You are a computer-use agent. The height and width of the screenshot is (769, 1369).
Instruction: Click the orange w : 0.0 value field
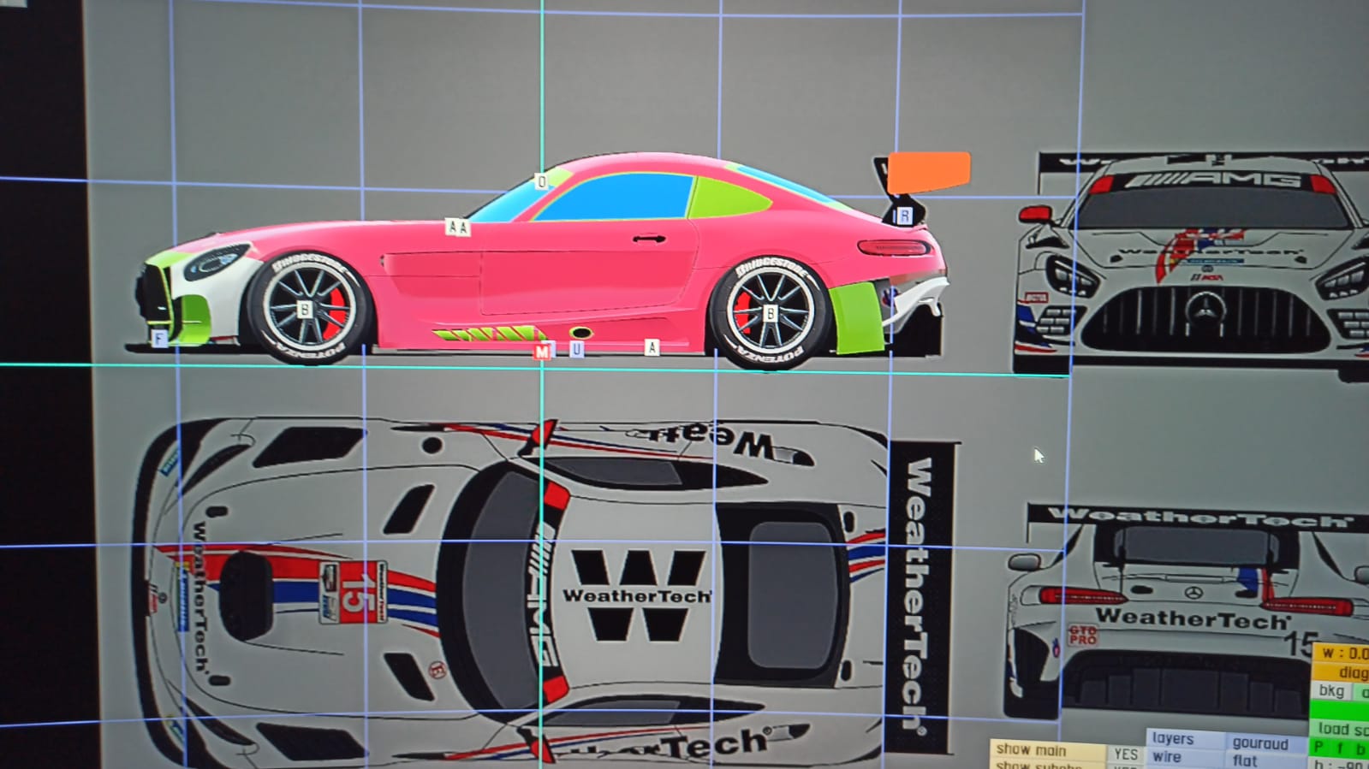coord(1342,653)
